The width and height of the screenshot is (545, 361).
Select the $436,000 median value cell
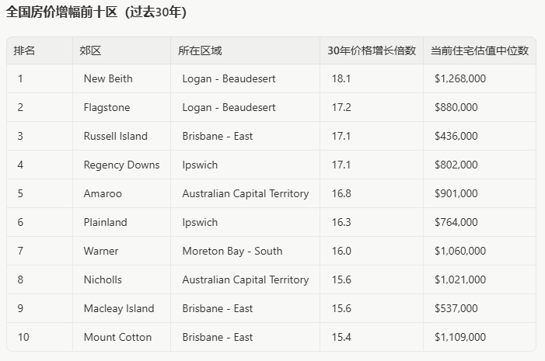[x=456, y=137]
